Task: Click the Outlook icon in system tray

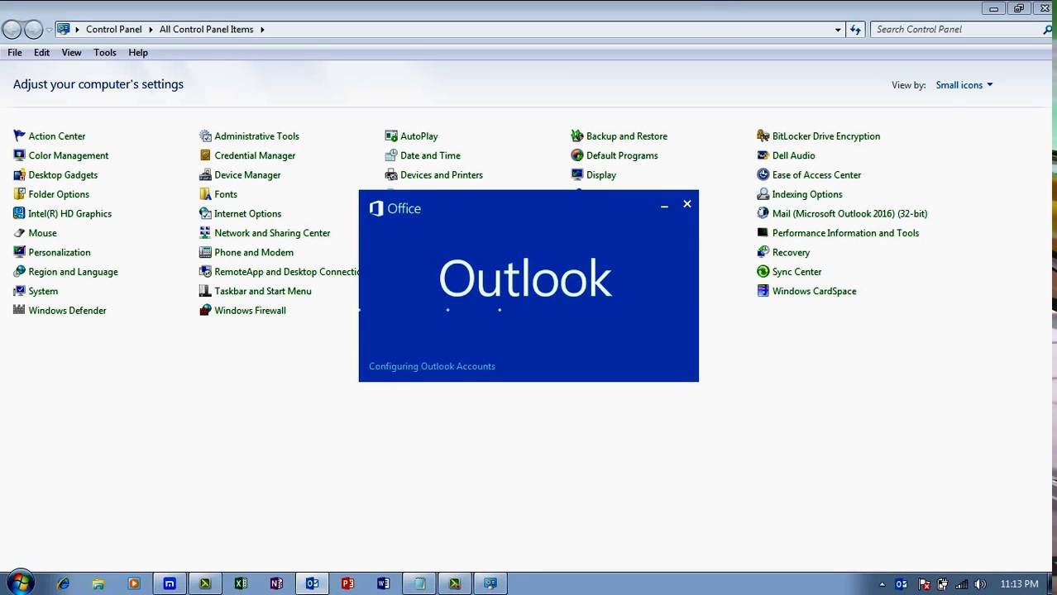Action: (902, 584)
